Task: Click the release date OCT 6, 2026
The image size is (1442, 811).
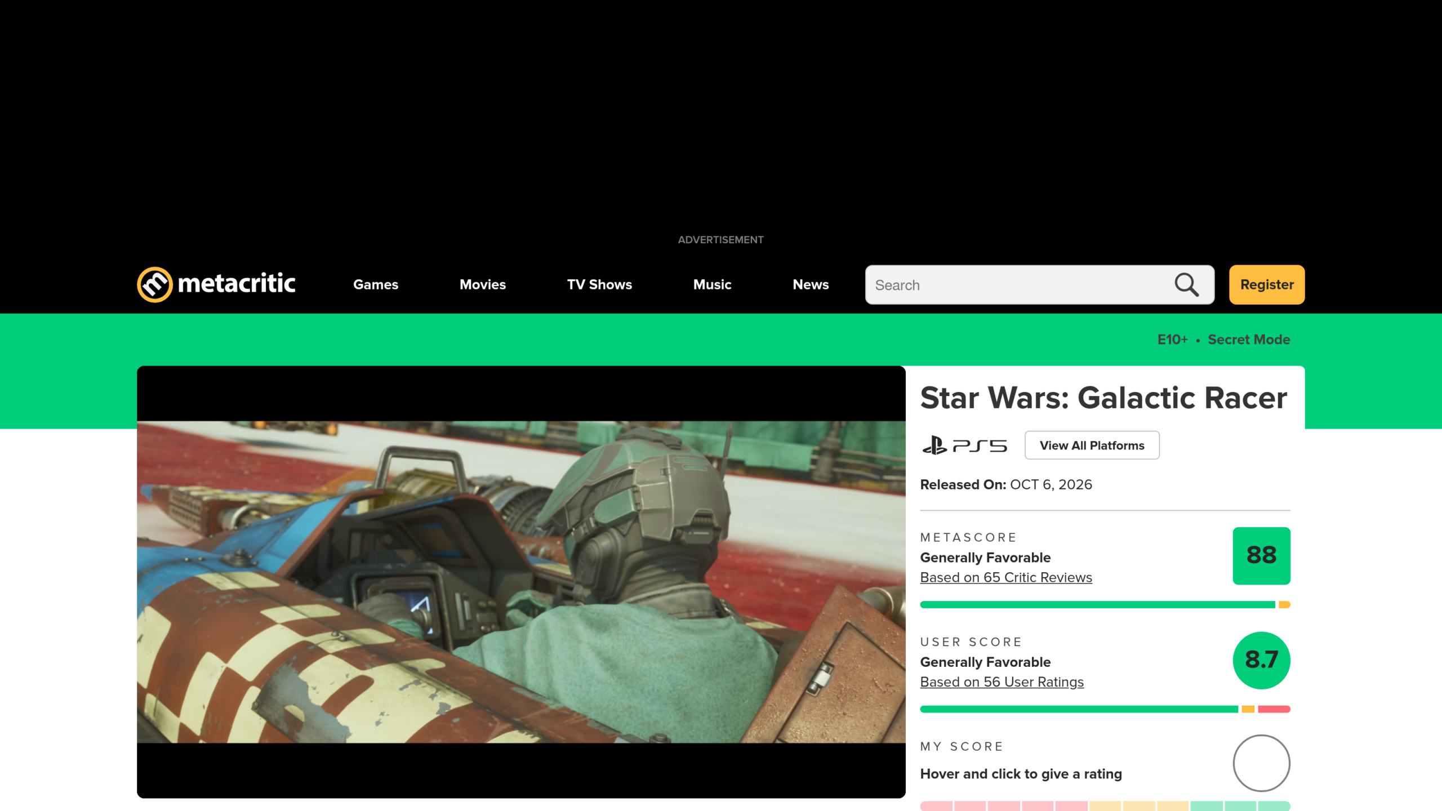Action: point(1051,485)
